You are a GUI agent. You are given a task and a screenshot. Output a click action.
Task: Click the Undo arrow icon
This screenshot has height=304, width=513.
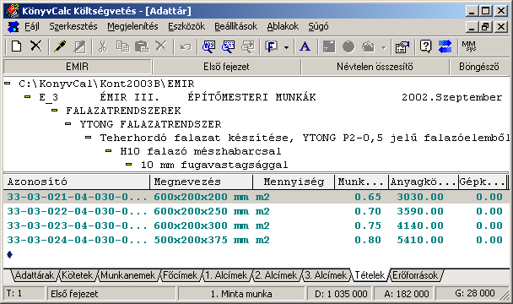(186, 46)
